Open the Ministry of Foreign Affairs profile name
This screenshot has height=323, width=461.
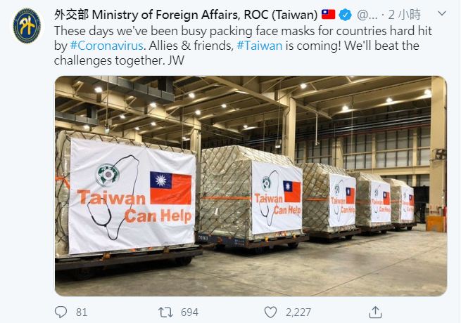[x=186, y=15]
